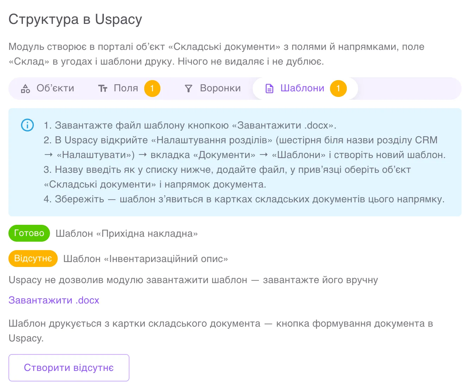Viewport: 470px width, 392px height.
Task: Click the blue info icon in instructions
Action: 27,125
